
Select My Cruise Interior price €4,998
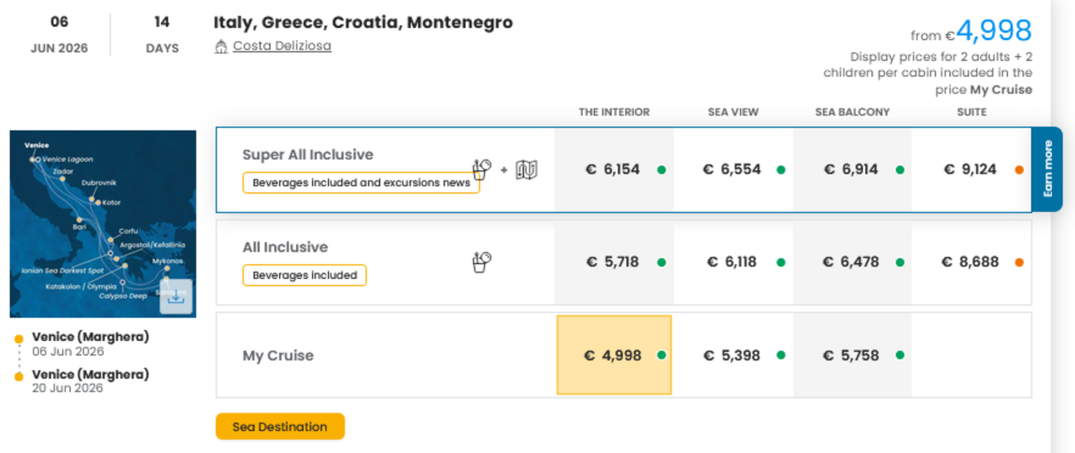614,355
